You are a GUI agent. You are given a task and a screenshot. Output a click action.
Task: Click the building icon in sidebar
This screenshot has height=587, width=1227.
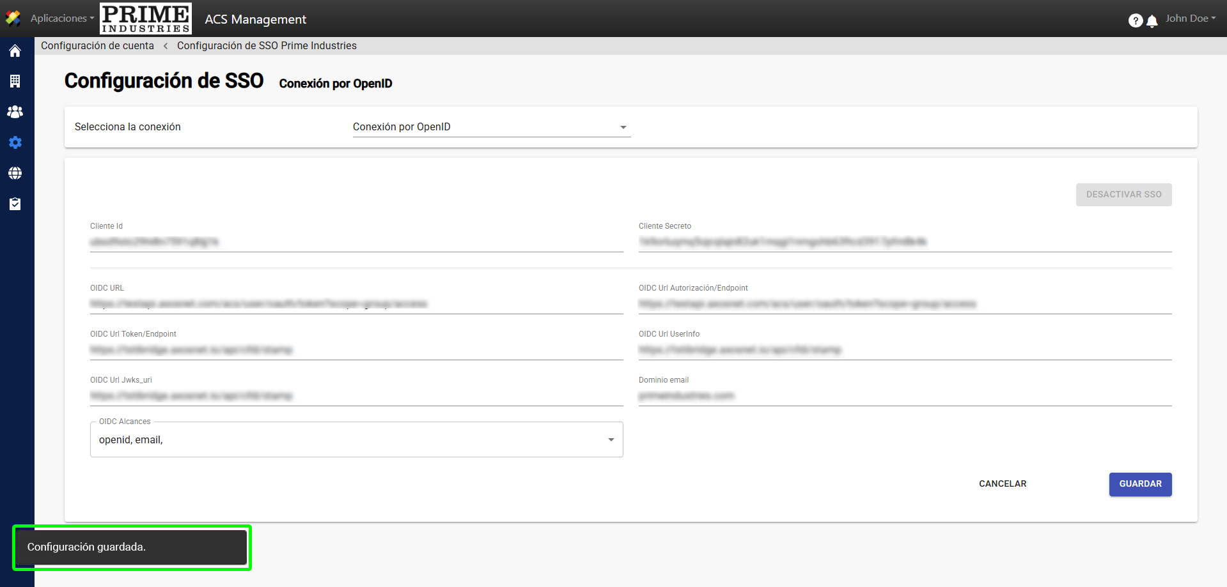coord(15,81)
